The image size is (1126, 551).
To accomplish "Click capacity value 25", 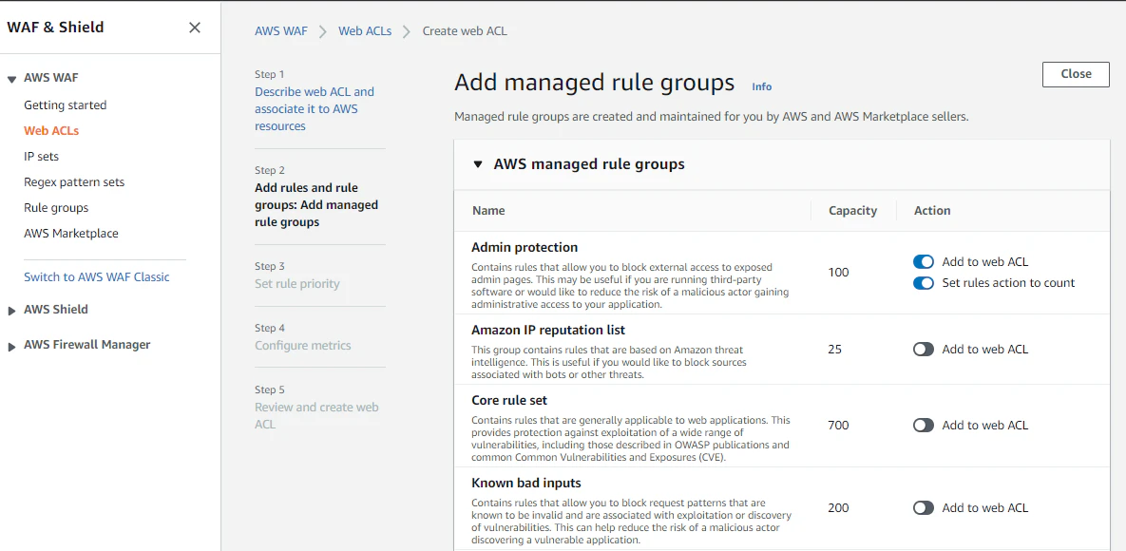I will click(x=834, y=350).
